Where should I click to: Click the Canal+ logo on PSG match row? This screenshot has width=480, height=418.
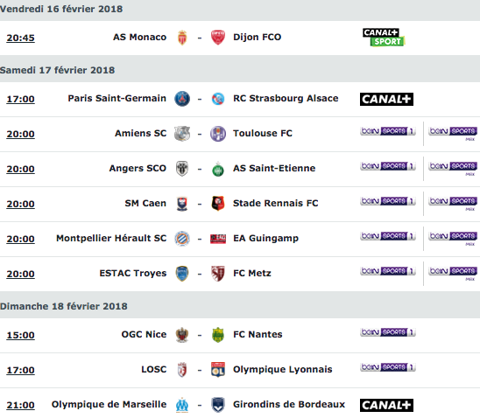(386, 100)
